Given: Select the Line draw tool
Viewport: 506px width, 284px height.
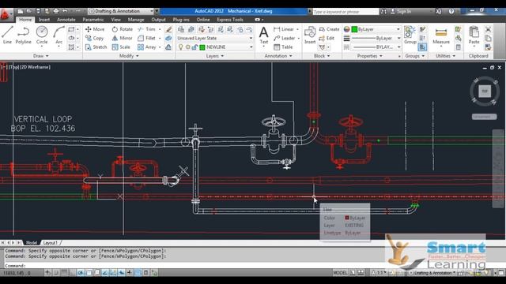Looking at the screenshot, I should pyautogui.click(x=7, y=35).
